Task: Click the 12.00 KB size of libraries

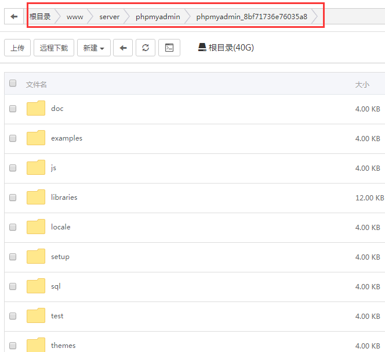Action: [x=369, y=197]
